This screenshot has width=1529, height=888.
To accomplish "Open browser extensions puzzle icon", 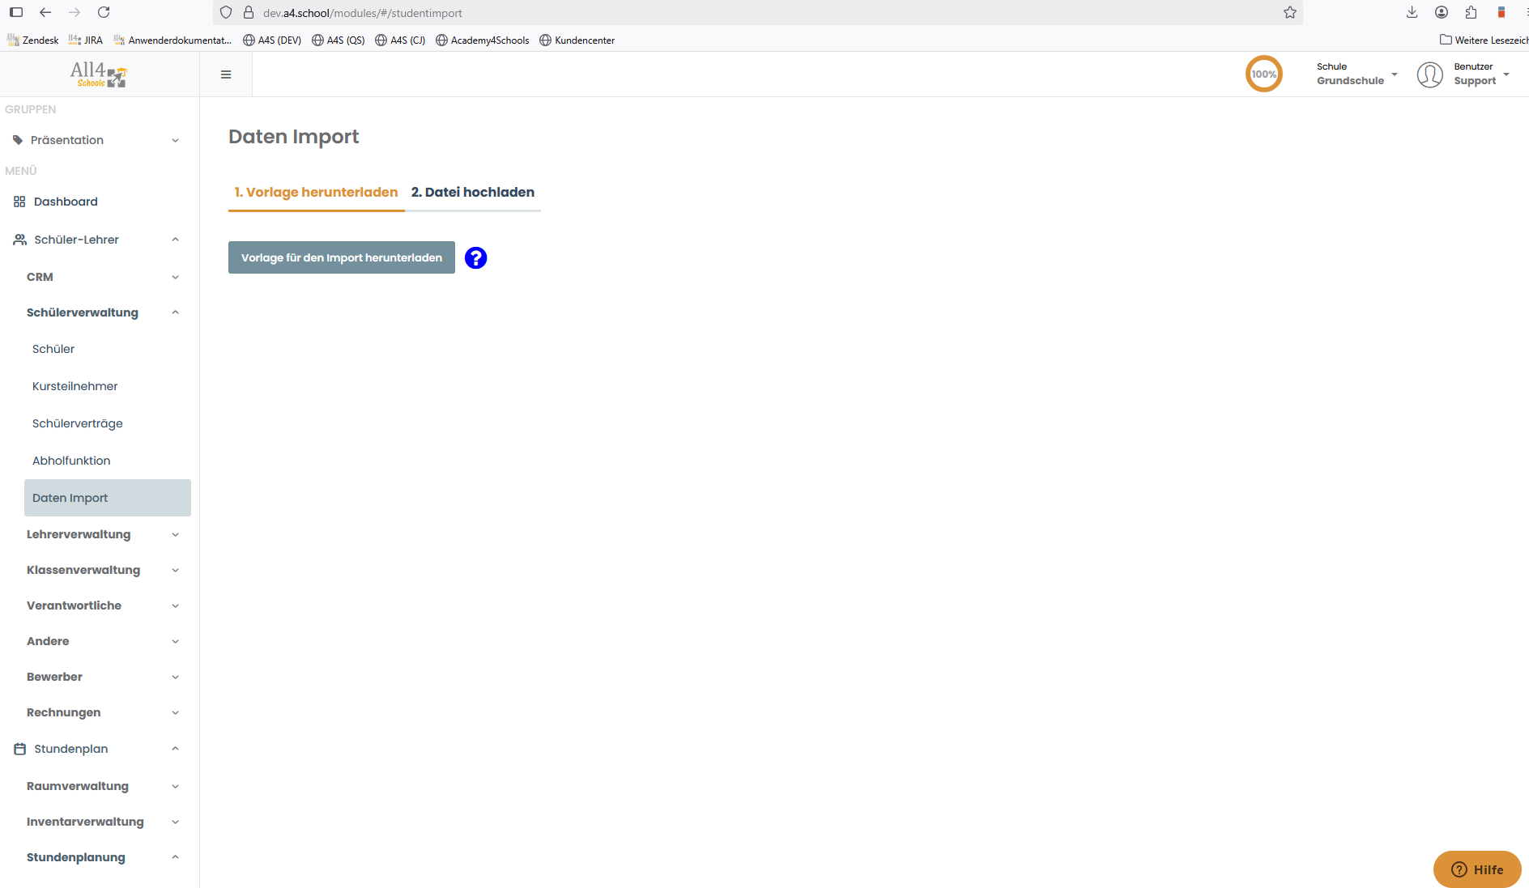I will [x=1471, y=12].
